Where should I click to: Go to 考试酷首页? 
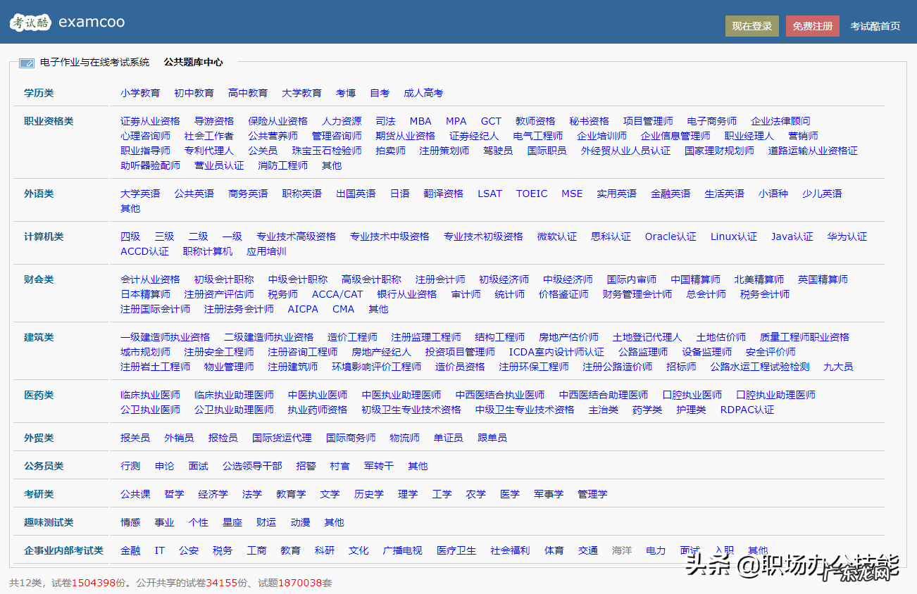(x=875, y=26)
